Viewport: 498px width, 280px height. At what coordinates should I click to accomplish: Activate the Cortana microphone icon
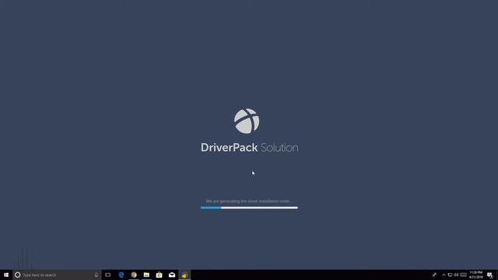coord(96,275)
